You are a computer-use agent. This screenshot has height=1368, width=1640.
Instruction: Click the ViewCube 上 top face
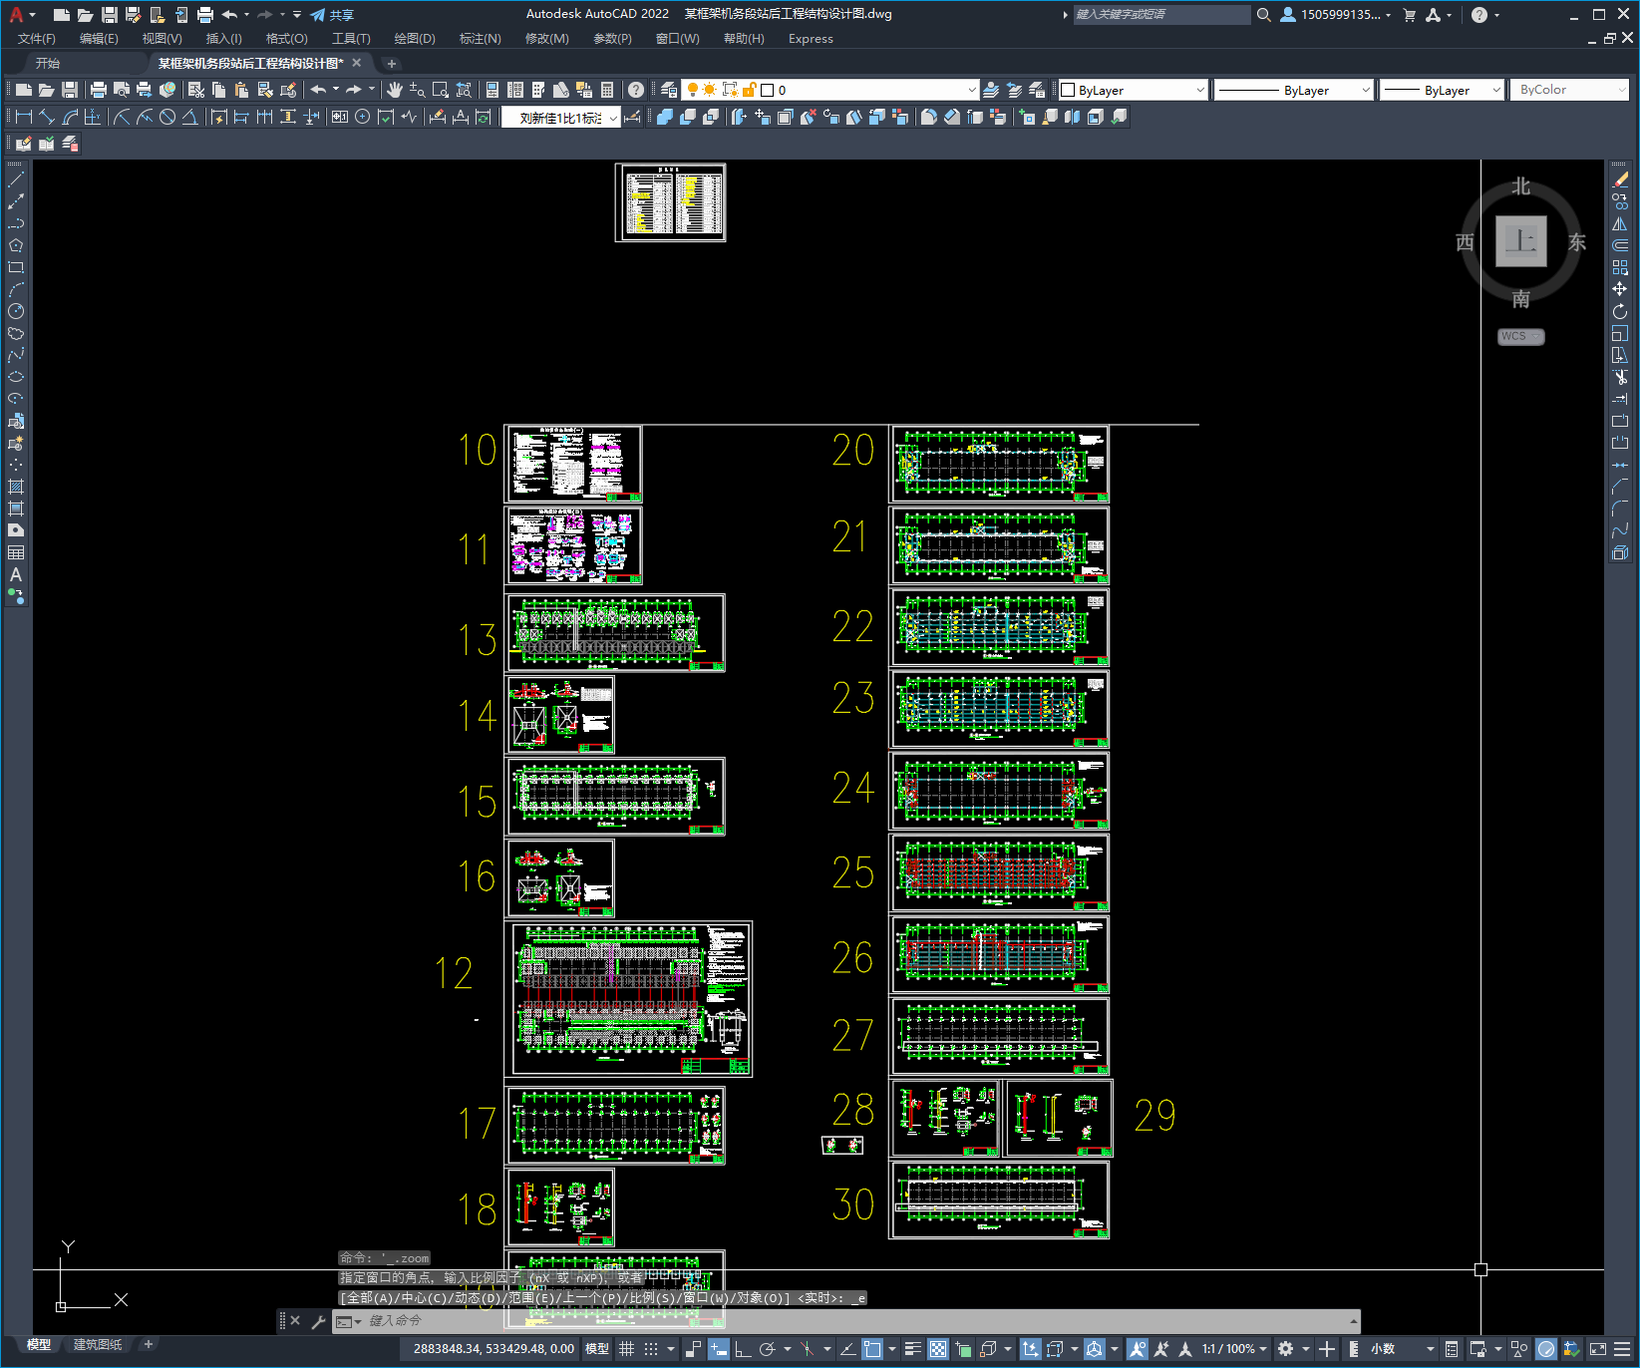coord(1521,241)
